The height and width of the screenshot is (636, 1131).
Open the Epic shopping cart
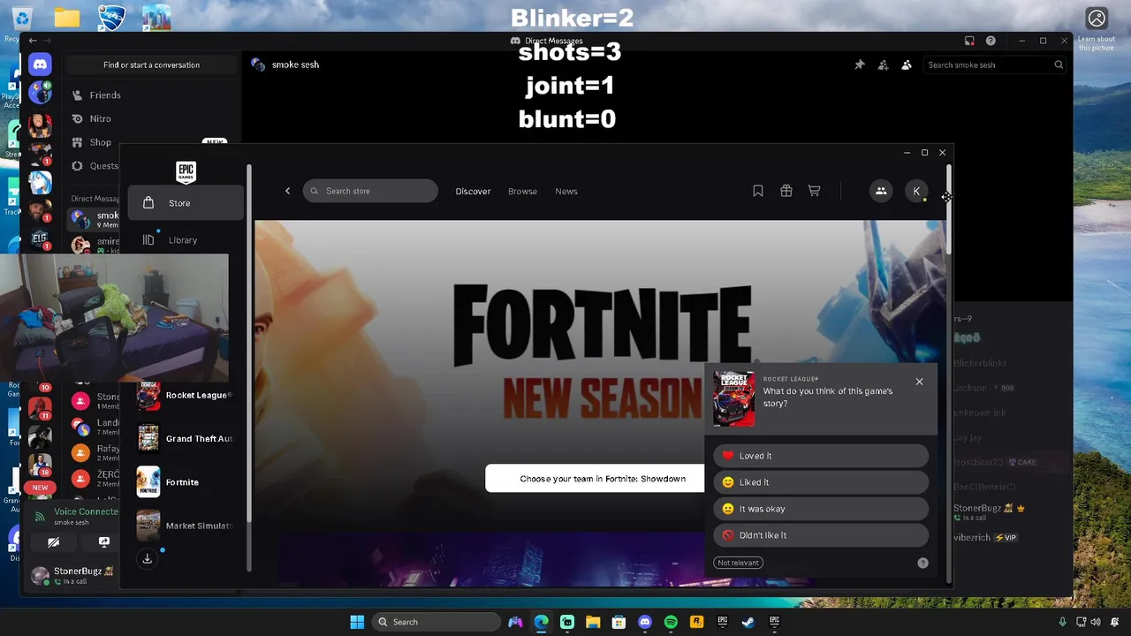pos(815,191)
